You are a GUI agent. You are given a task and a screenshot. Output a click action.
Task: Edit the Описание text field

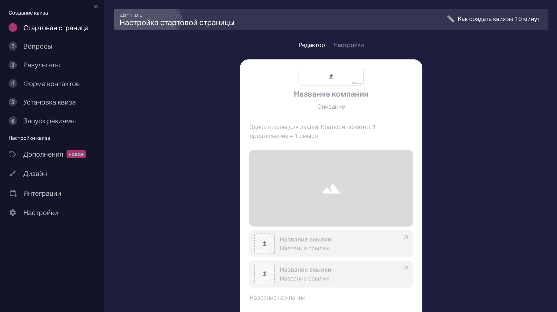(x=331, y=107)
